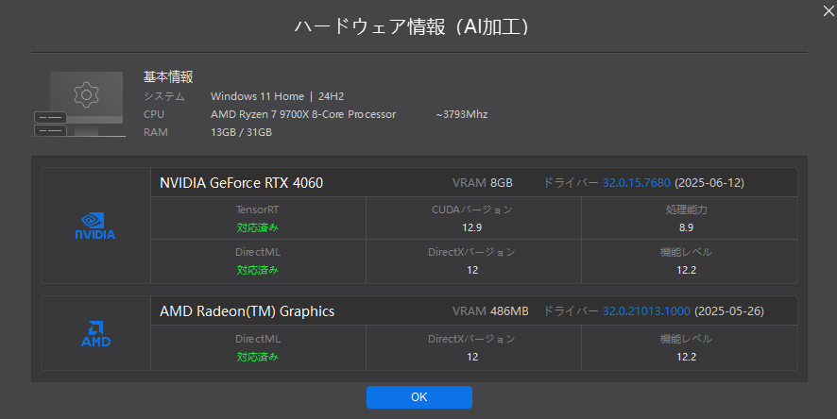Image resolution: width=837 pixels, height=419 pixels.
Task: Click the AMD logo icon
Action: (95, 334)
